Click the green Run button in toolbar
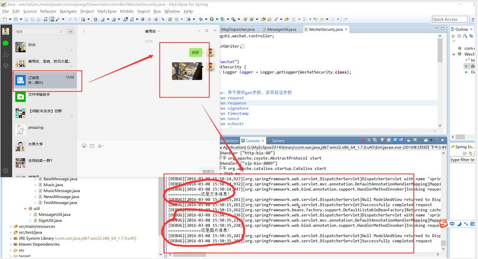Screen dimensions: 478x259 212,19
